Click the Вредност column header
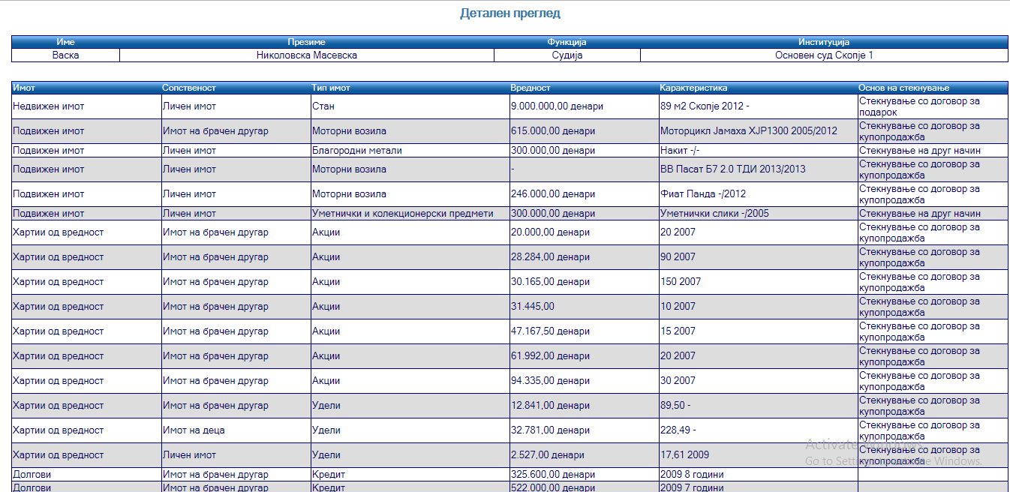Viewport: 1010px width, 492px height. [x=531, y=88]
